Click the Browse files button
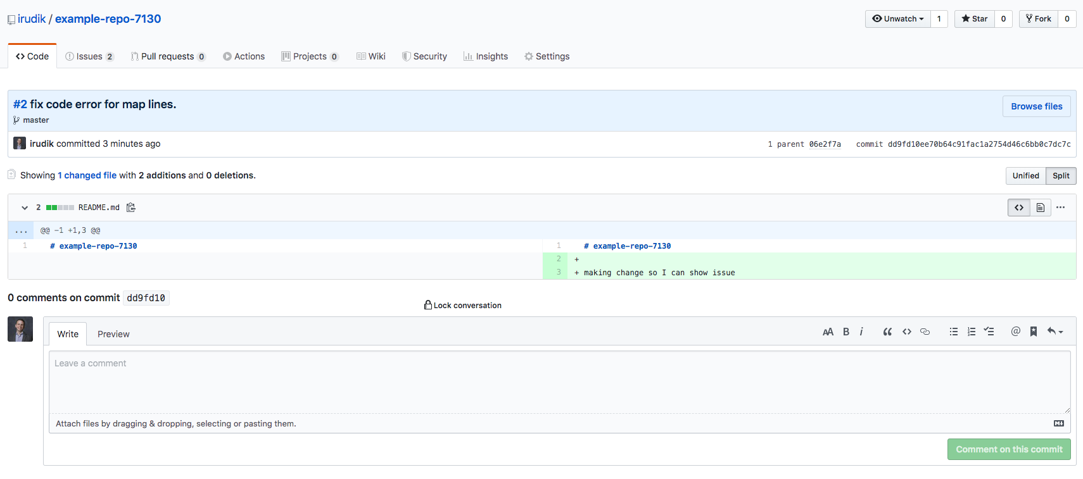This screenshot has height=479, width=1083. [x=1036, y=106]
